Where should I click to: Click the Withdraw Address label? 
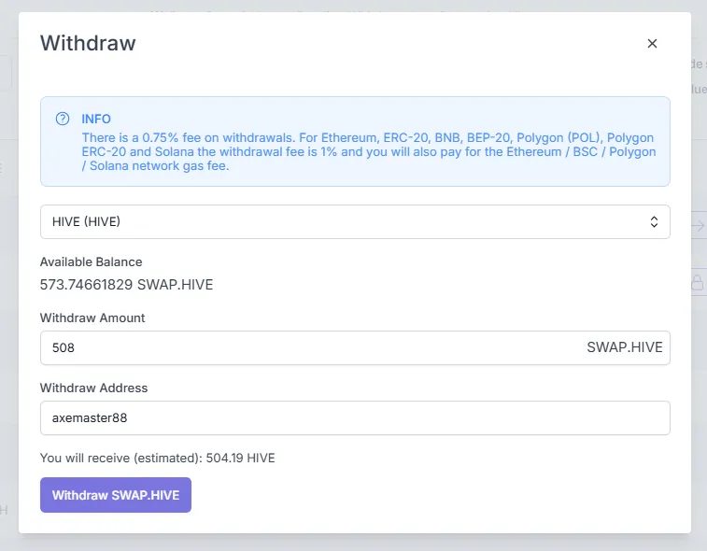pos(93,388)
